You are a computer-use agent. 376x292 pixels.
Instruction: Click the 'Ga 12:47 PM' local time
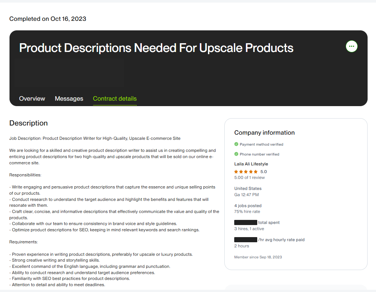coord(246,195)
